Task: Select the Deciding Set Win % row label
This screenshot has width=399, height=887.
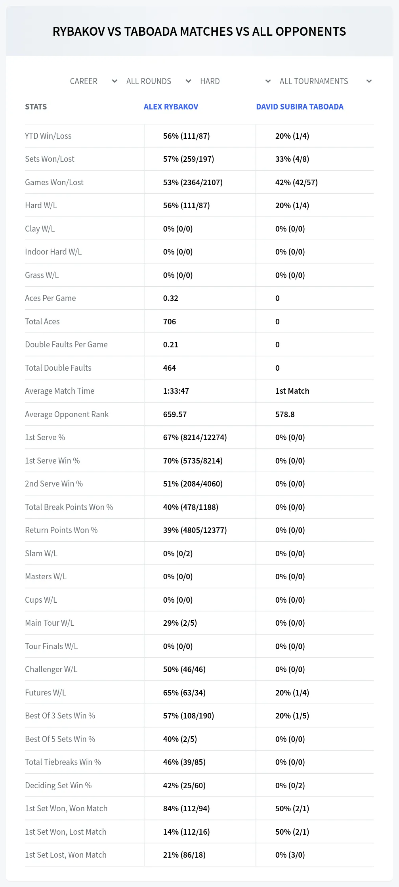Action: 58,785
